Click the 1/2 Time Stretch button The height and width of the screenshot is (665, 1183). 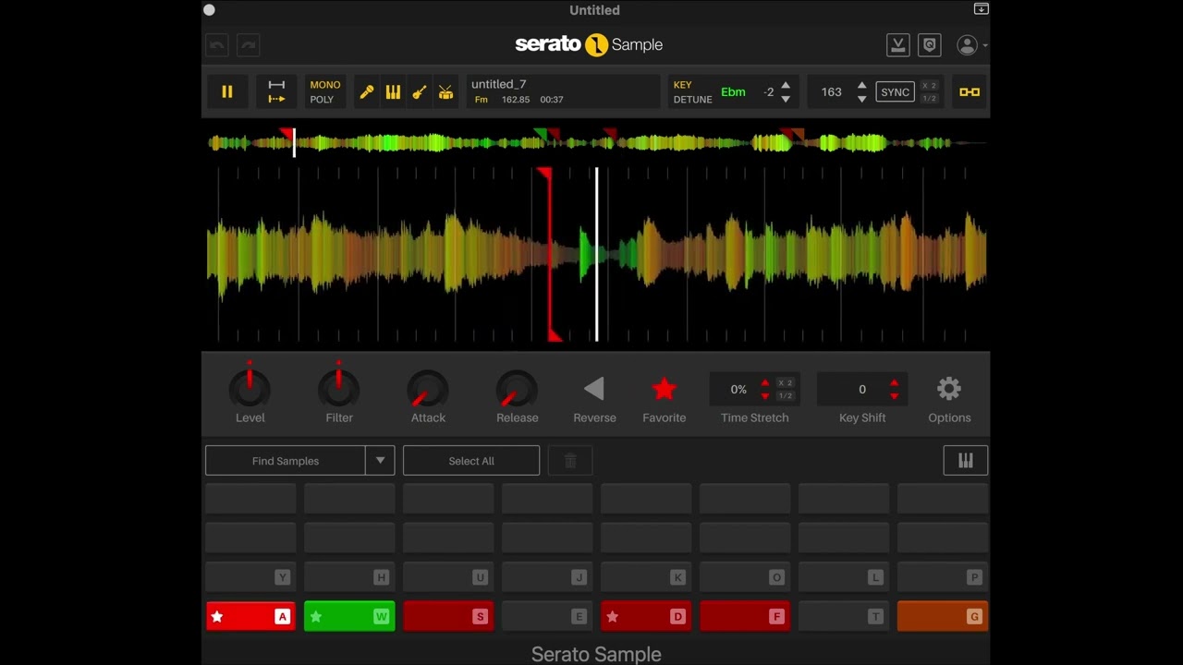pos(785,395)
